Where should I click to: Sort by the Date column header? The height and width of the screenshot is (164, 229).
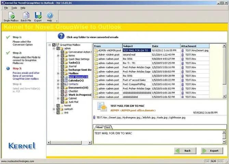coord(166,46)
